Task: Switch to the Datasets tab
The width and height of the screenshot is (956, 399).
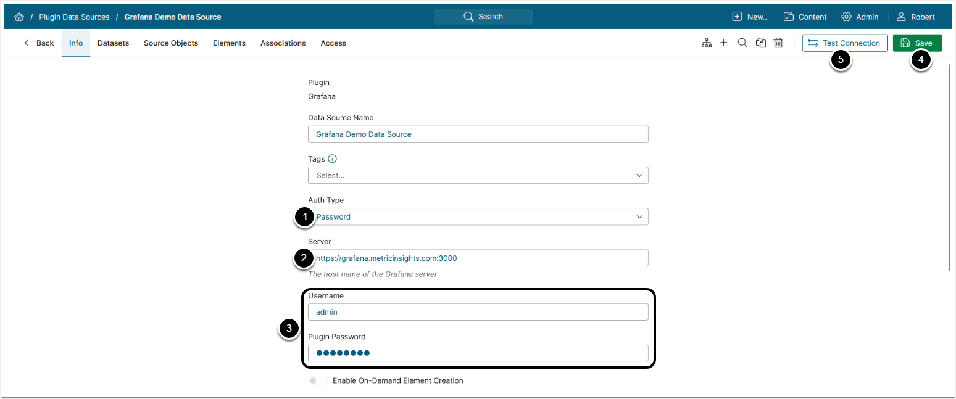Action: coord(113,43)
